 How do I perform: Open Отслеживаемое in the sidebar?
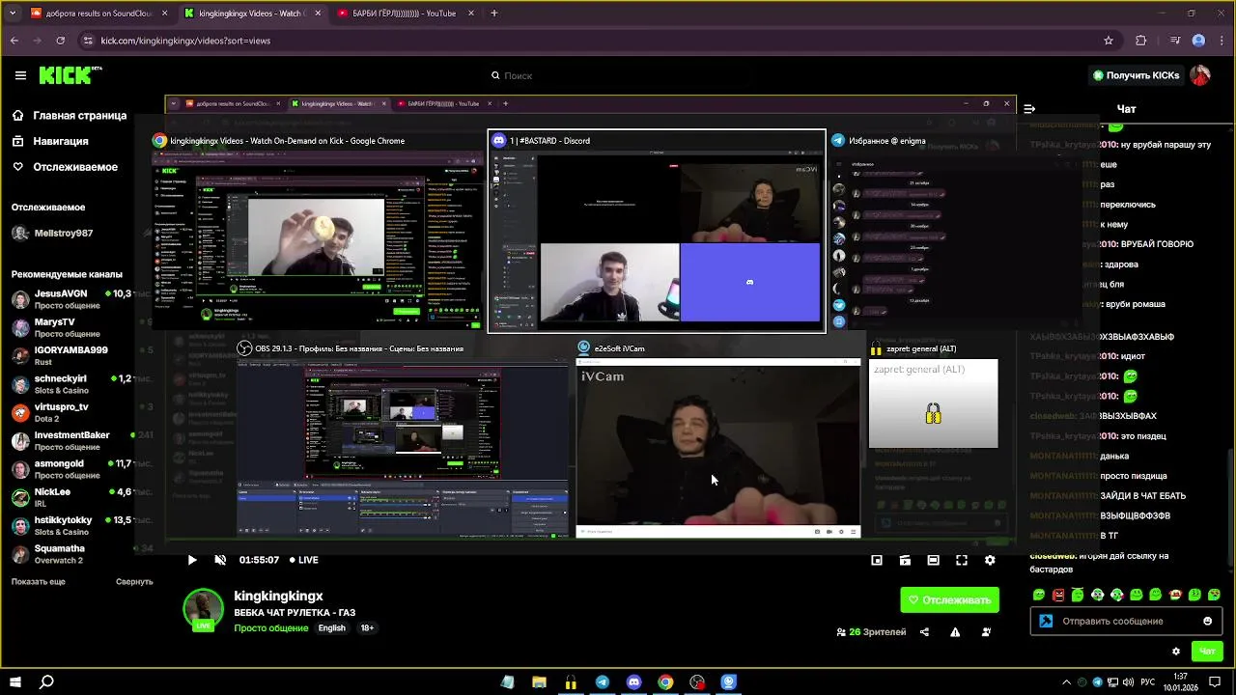click(65, 167)
